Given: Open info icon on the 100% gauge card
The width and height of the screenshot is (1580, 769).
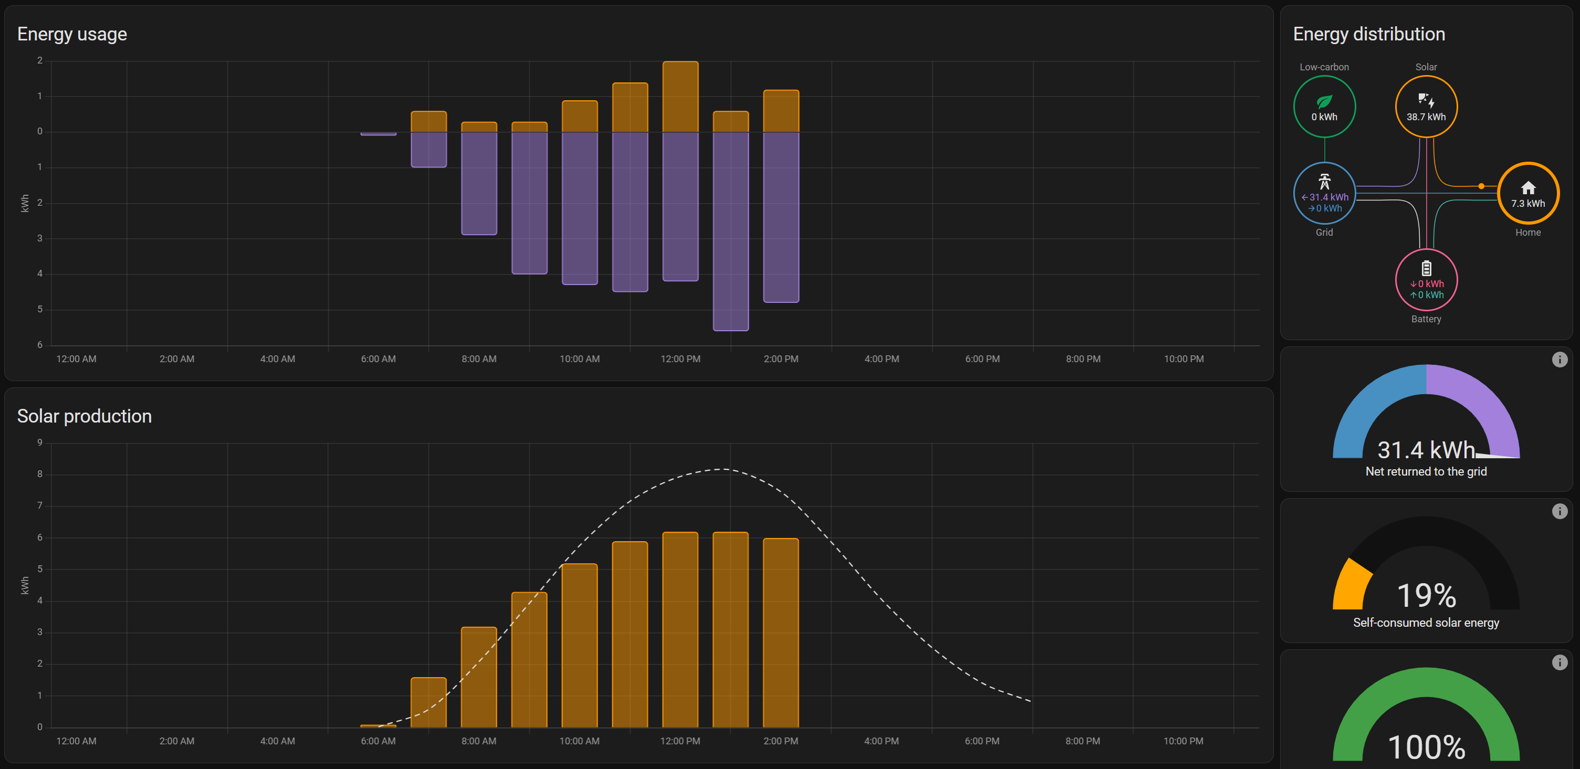Looking at the screenshot, I should (1559, 662).
